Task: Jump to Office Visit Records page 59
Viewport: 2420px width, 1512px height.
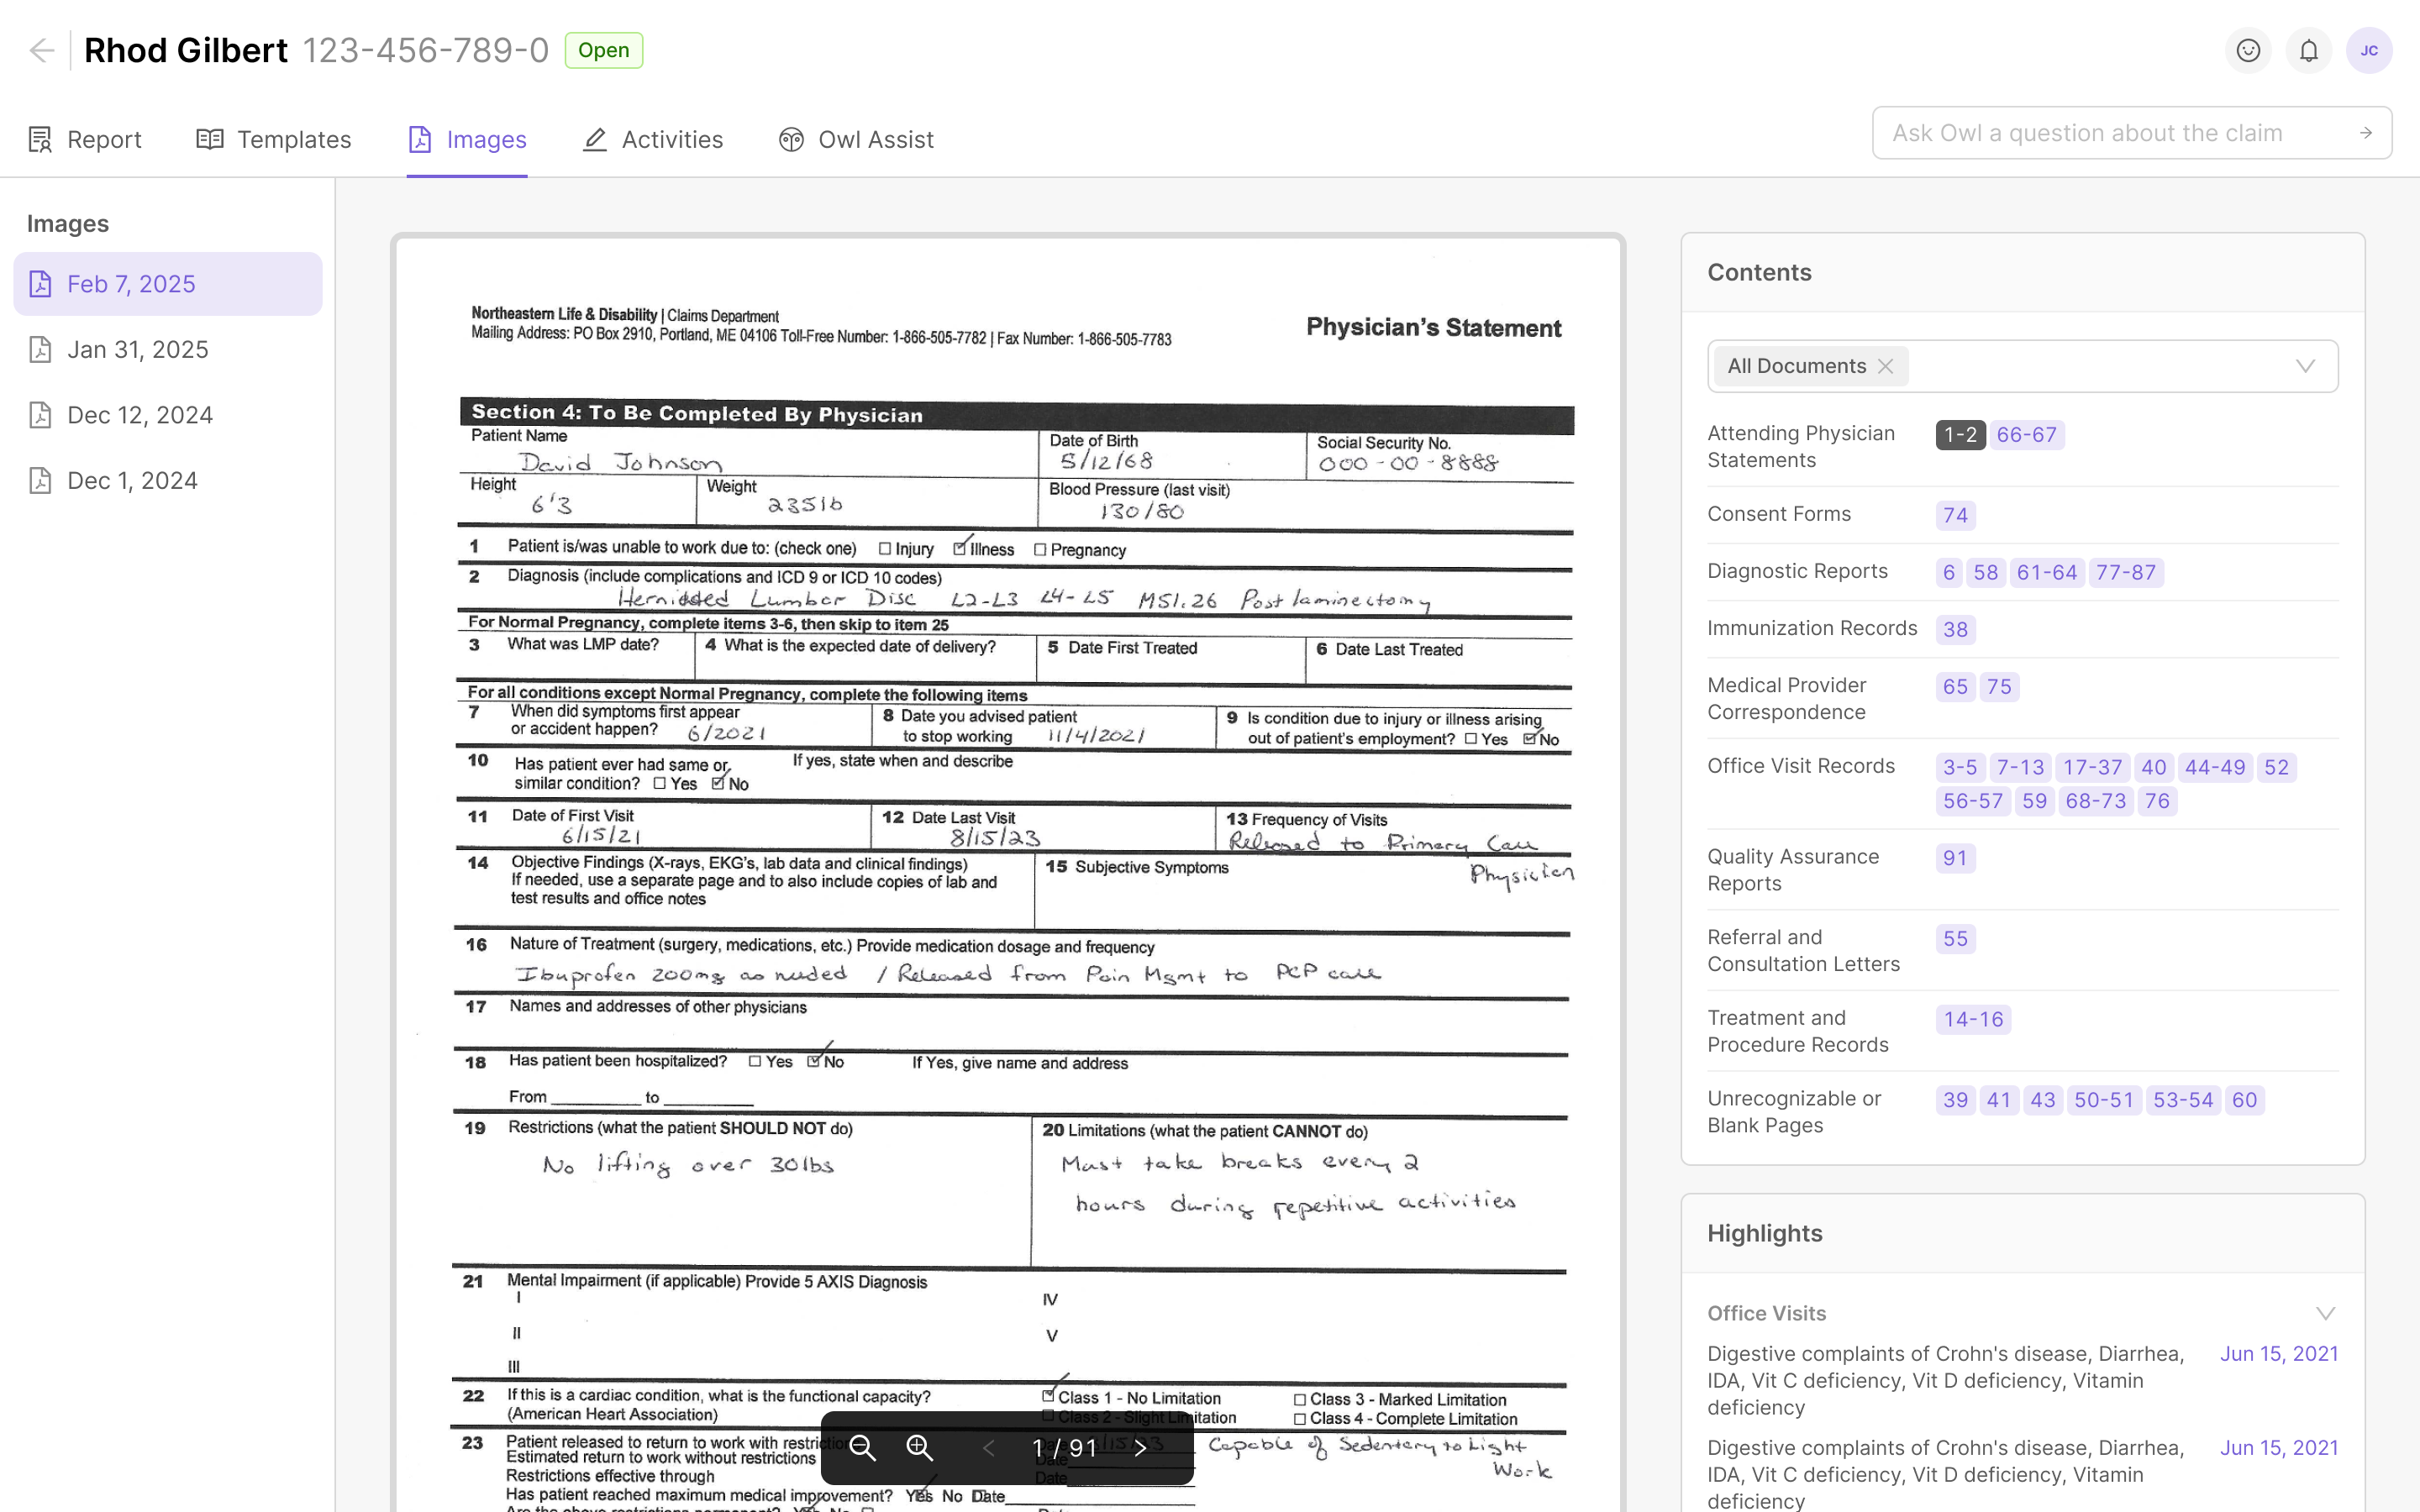Action: click(2034, 802)
